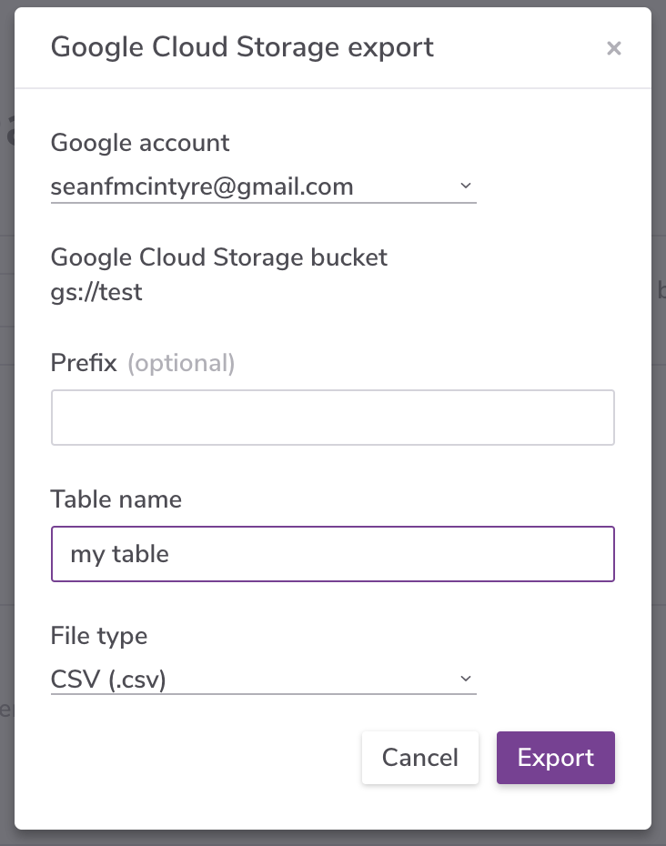Click the File type label
This screenshot has height=846, width=666.
[x=99, y=636]
